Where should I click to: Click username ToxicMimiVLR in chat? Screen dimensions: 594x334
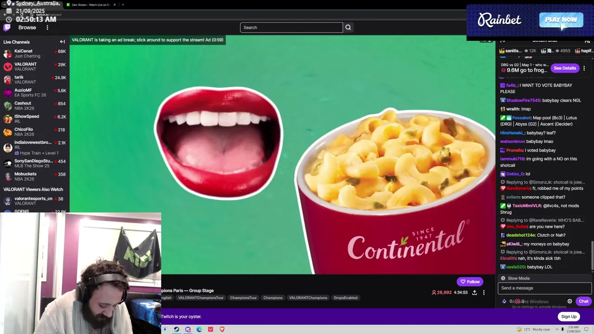(527, 206)
